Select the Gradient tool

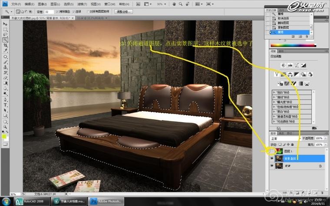(5, 83)
